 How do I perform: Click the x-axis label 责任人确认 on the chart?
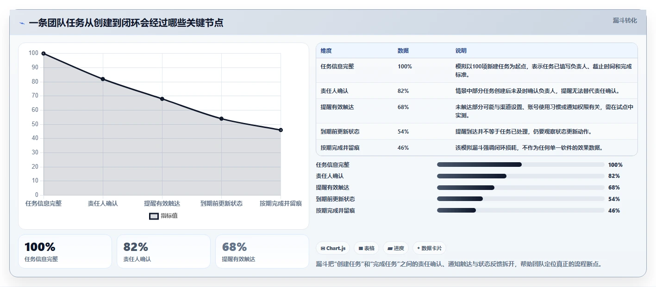[103, 203]
